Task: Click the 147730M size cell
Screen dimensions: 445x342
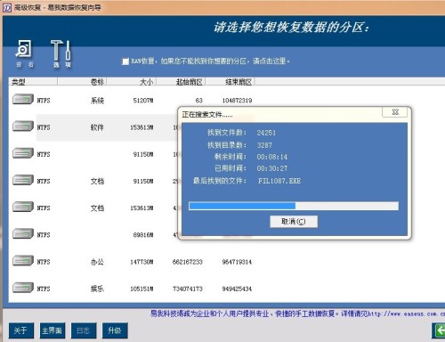Action: click(142, 262)
